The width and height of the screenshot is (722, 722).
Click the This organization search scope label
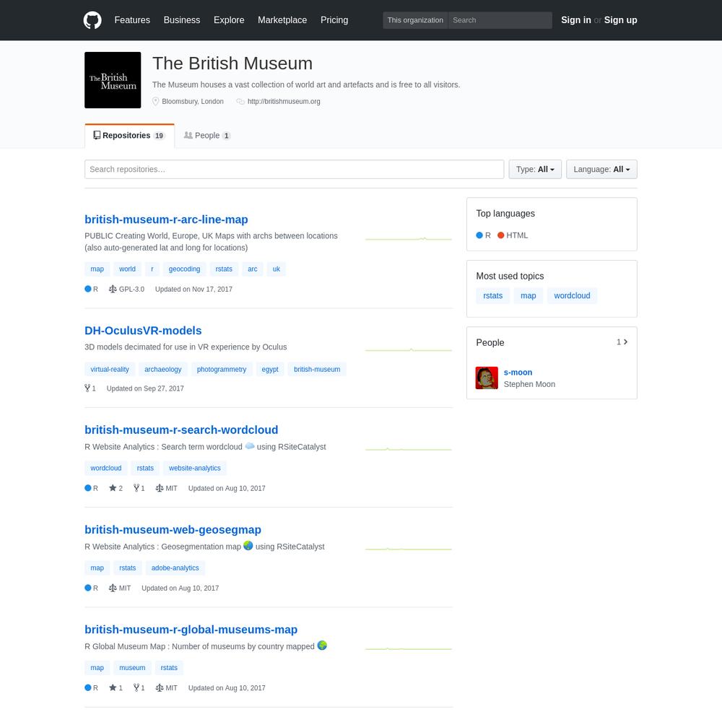point(415,20)
